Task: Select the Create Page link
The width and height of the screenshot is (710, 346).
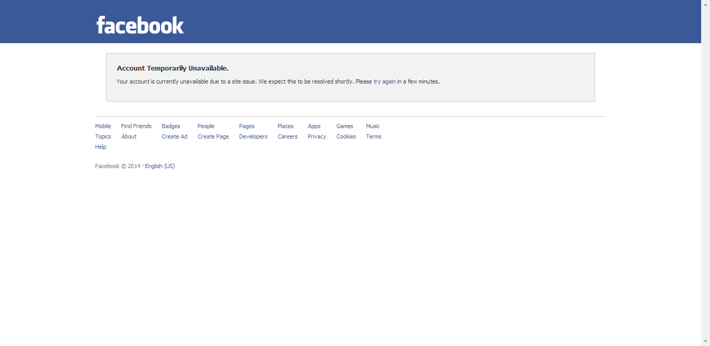Action: [213, 136]
